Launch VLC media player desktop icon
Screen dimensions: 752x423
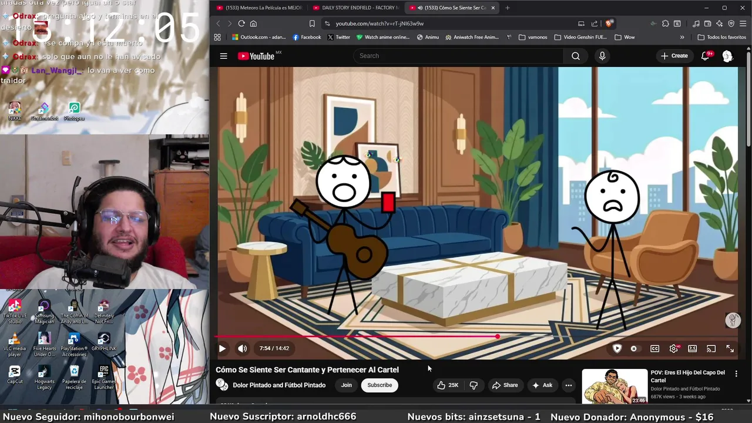15,345
